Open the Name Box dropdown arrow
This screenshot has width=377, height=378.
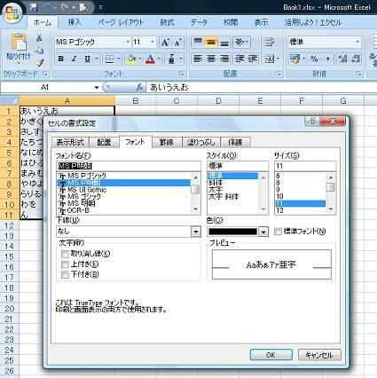coord(97,88)
